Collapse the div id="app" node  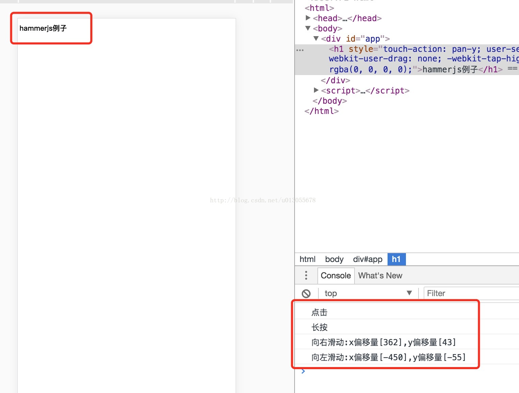pyautogui.click(x=316, y=38)
